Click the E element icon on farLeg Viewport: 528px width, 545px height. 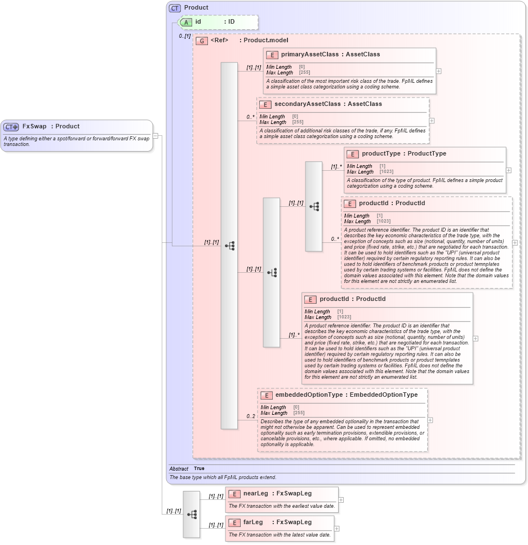pyautogui.click(x=235, y=522)
